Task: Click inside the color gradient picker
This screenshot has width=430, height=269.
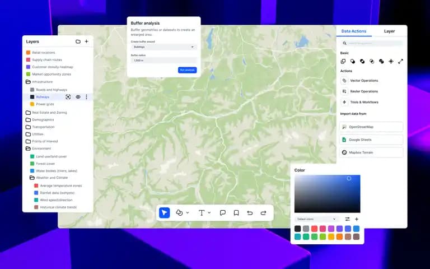Action: pos(327,194)
